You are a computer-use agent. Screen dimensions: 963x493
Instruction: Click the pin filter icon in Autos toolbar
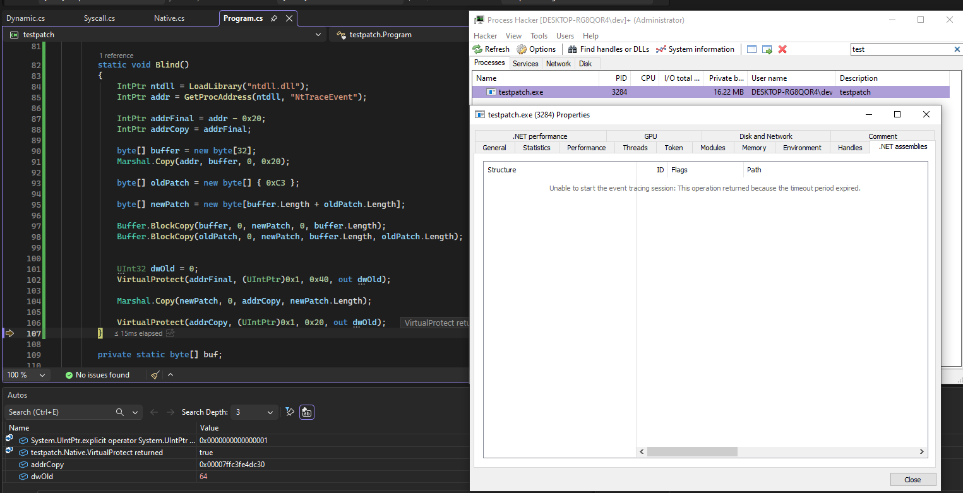click(290, 412)
